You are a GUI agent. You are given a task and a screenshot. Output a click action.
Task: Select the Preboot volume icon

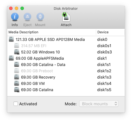17,71
